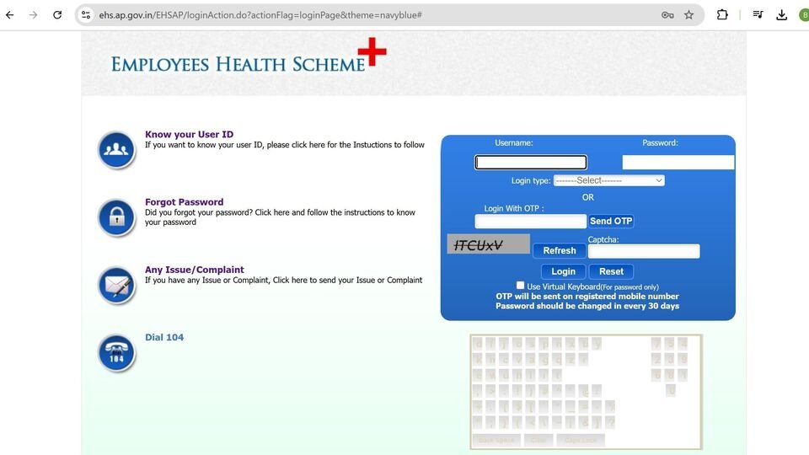Screen dimensions: 809x455
Task: Focus the Login With OTP field
Action: 530,222
